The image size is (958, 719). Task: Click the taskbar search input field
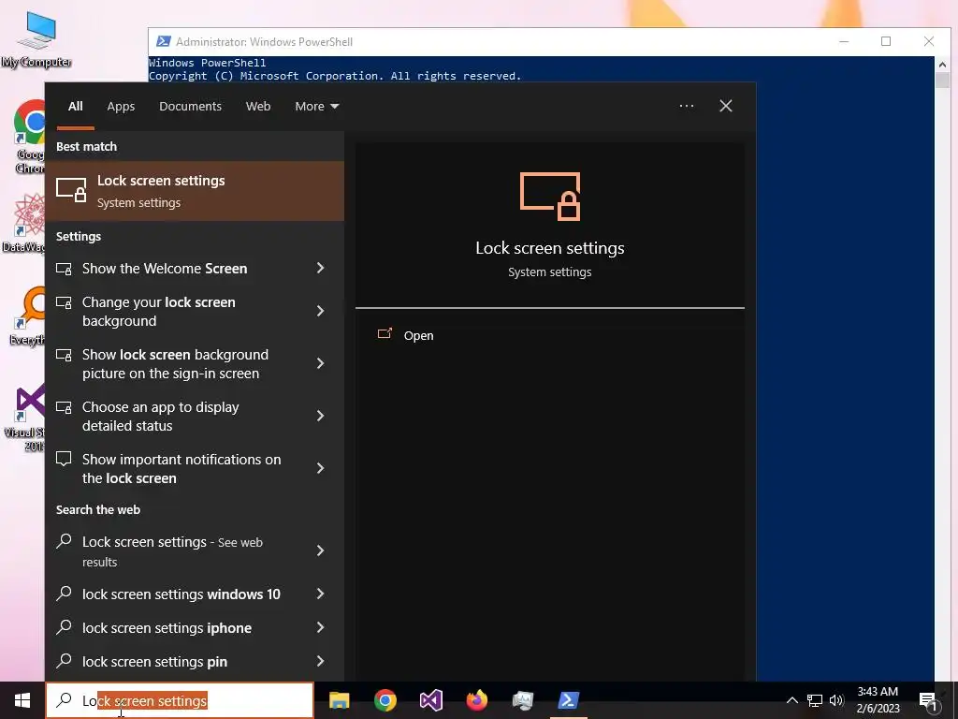click(180, 700)
